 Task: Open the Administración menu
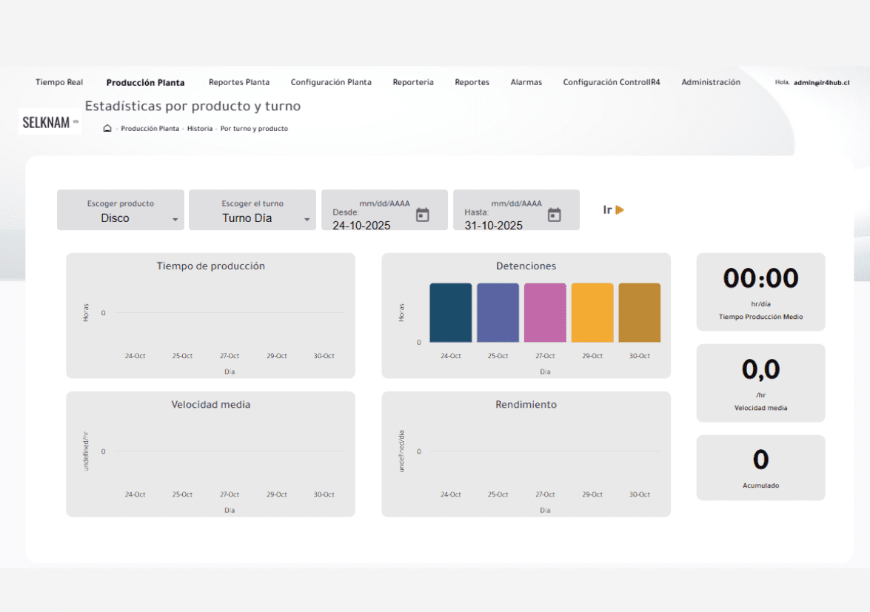[711, 82]
